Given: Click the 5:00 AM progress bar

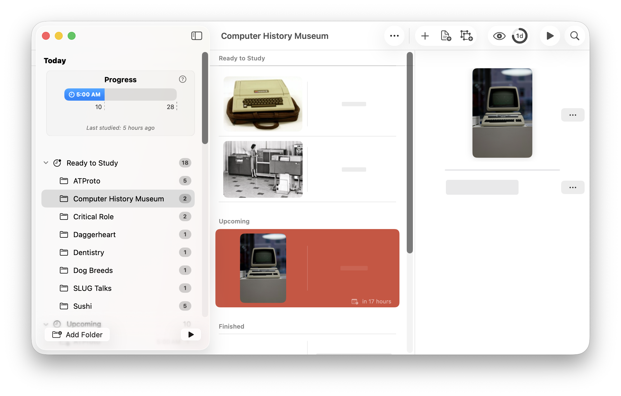Looking at the screenshot, I should [84, 95].
